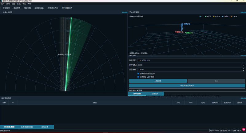Click 恢复默认布局 in the toolbar

point(53,8)
